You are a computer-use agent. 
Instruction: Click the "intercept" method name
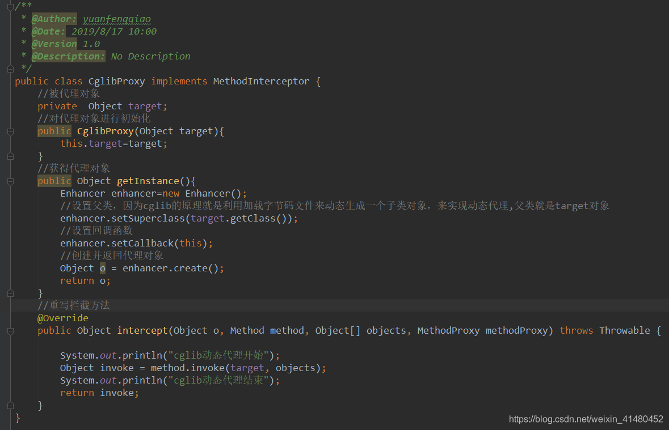pyautogui.click(x=142, y=331)
